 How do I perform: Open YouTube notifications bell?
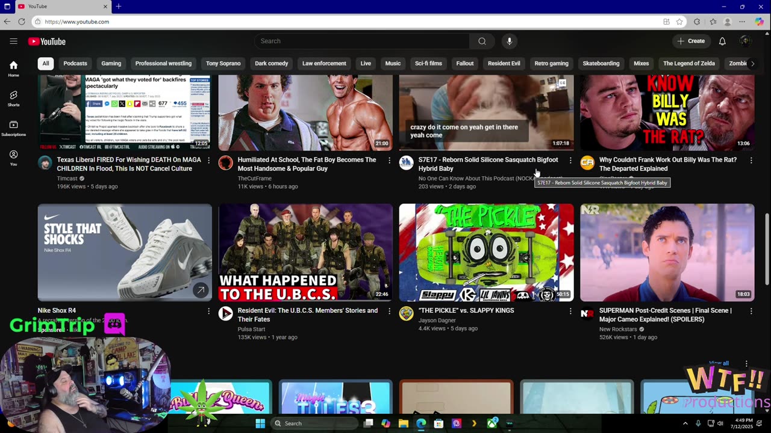pyautogui.click(x=722, y=41)
